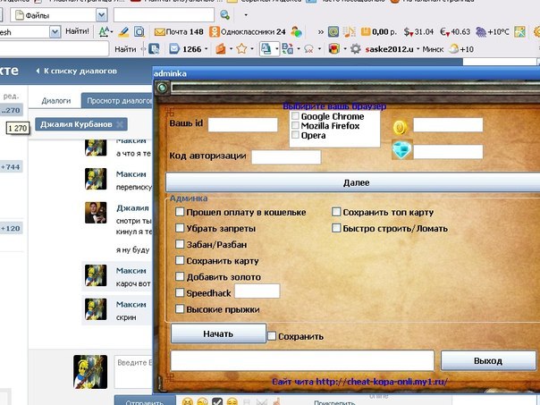Image resolution: width=540 pixels, height=405 pixels.
Task: Click the Код авторизации input field
Action: click(286, 157)
